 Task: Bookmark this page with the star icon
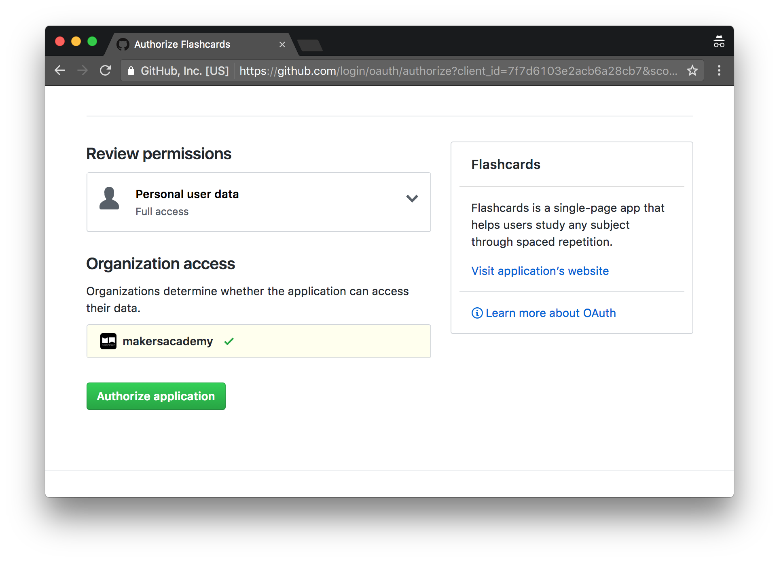[692, 70]
